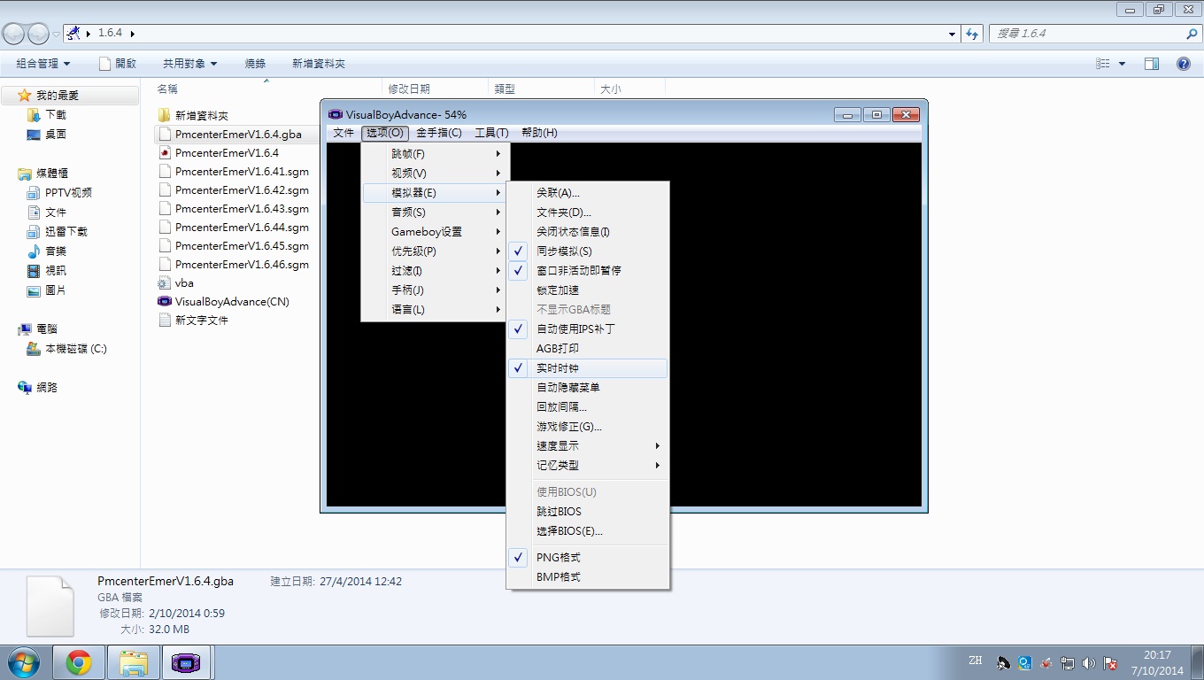Select BMP格式 screenshot format
Screen dimensions: 1204x680
point(588,576)
